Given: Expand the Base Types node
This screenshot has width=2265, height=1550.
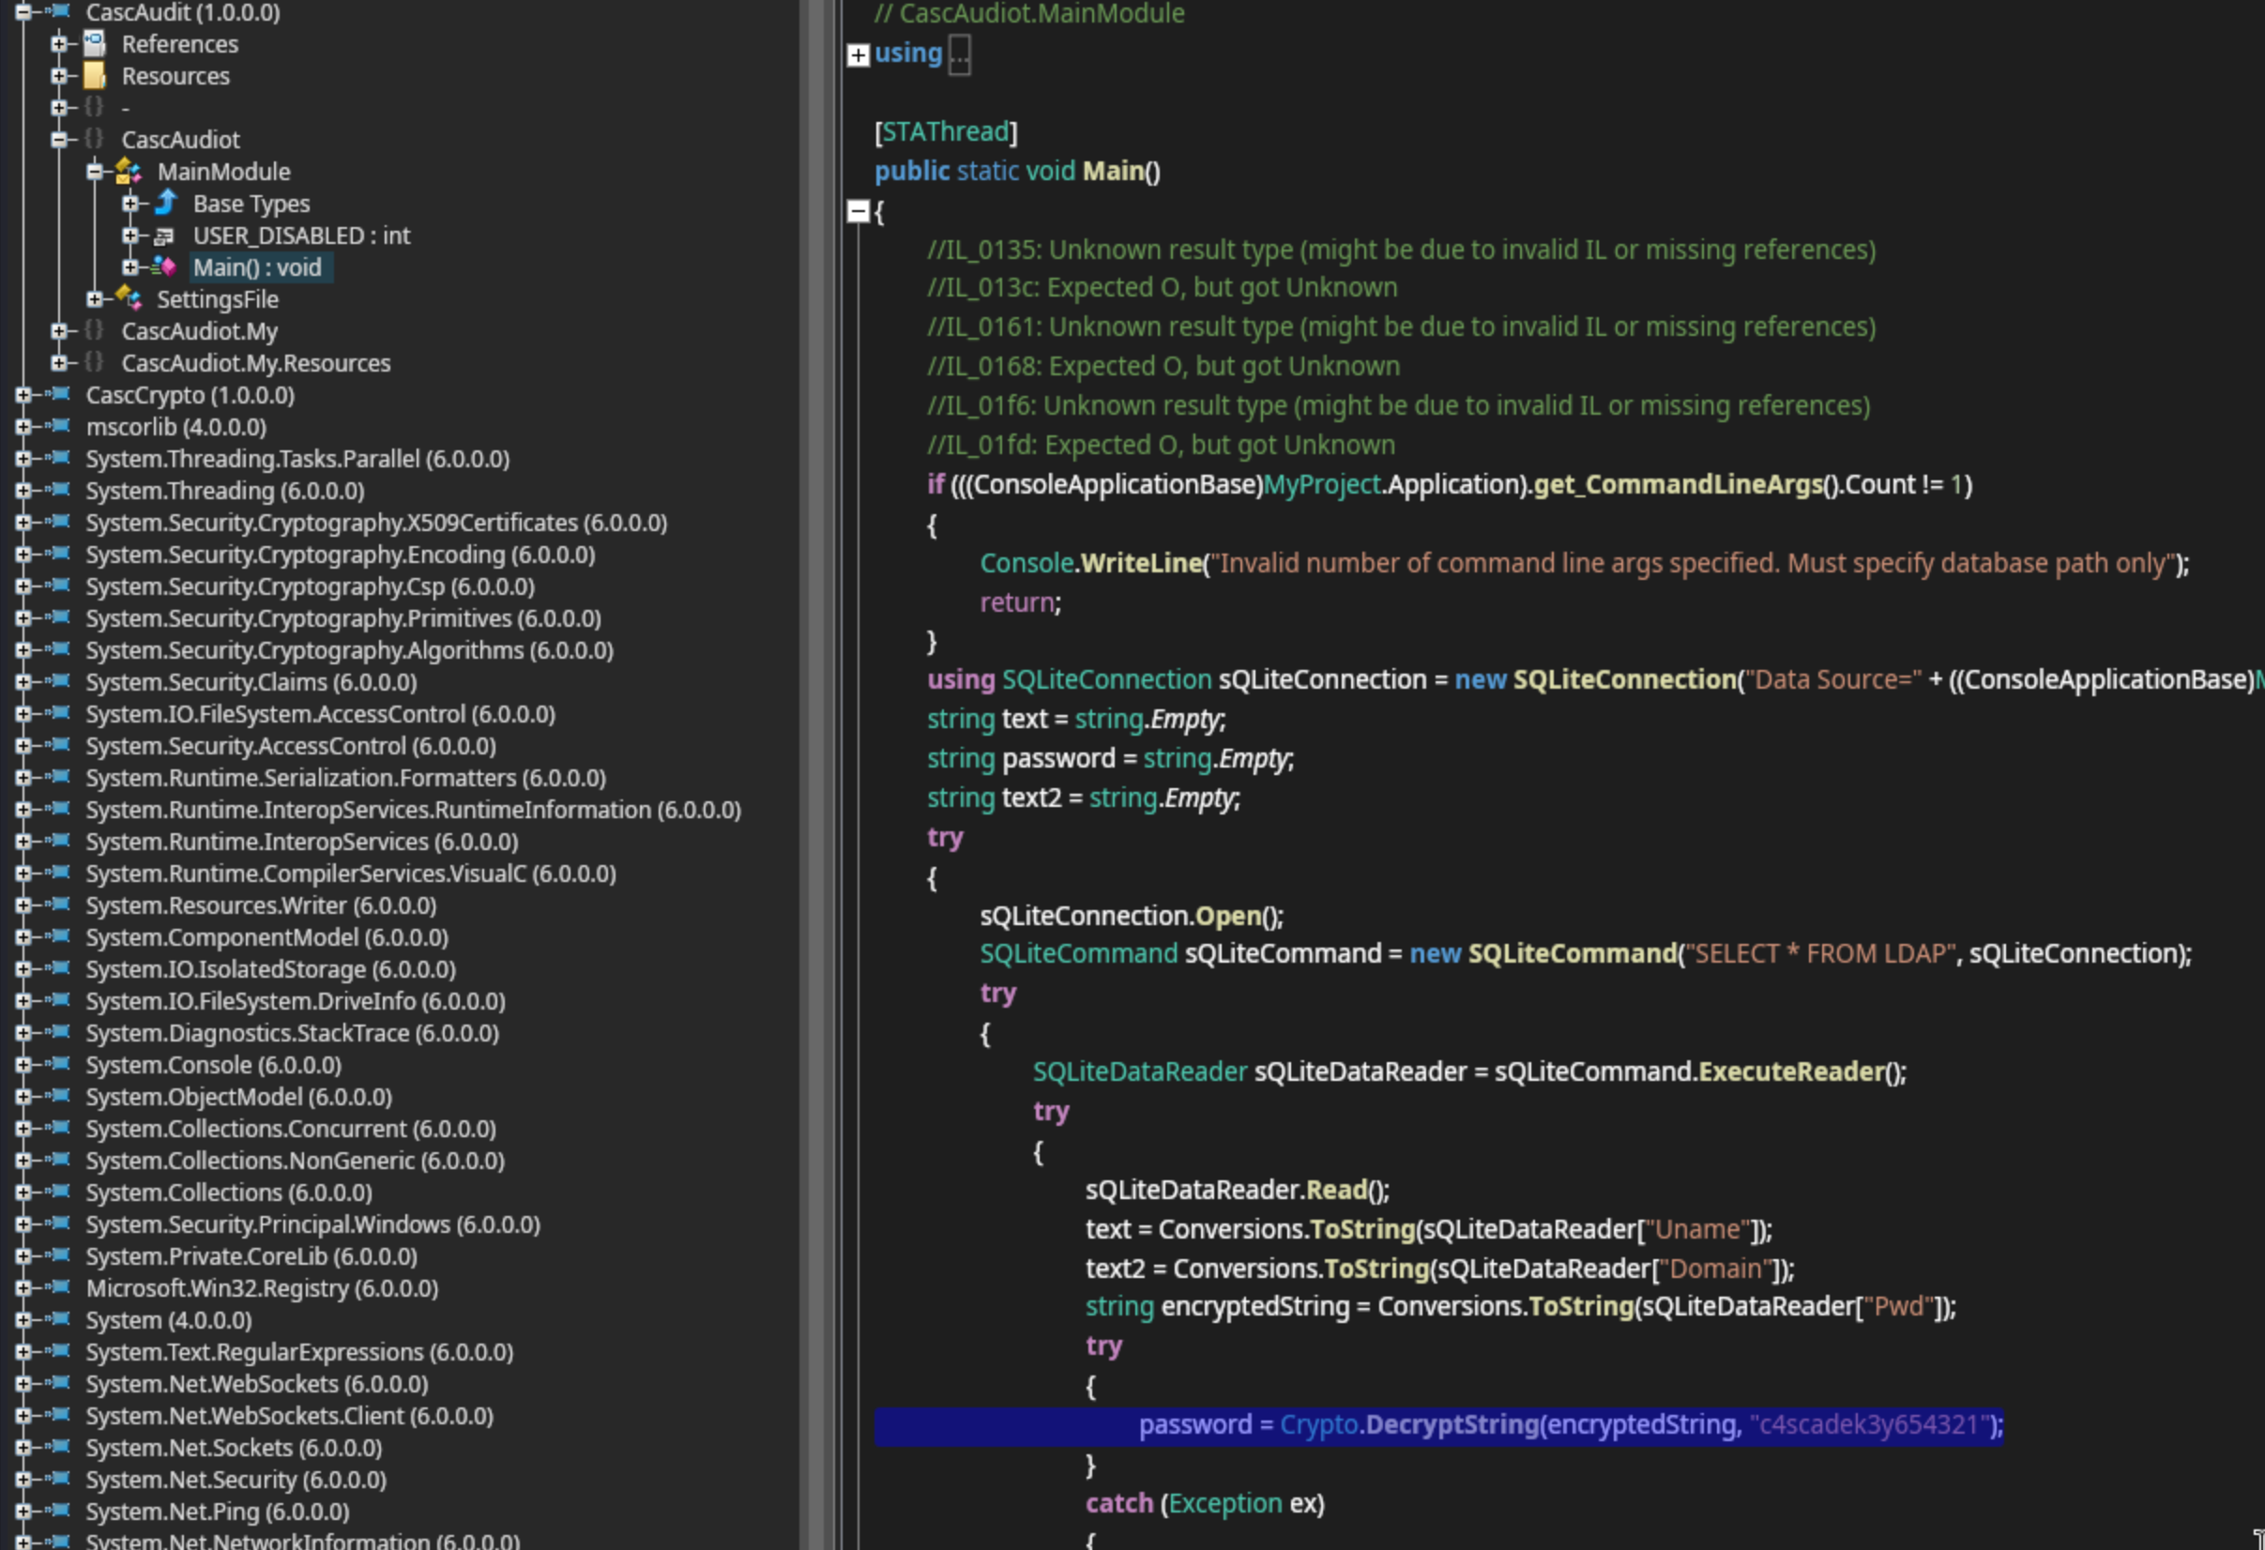Looking at the screenshot, I should tap(130, 204).
